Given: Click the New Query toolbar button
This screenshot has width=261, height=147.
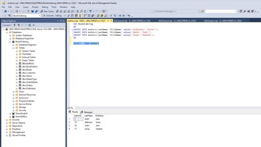Looking at the screenshot, I should (47, 11).
